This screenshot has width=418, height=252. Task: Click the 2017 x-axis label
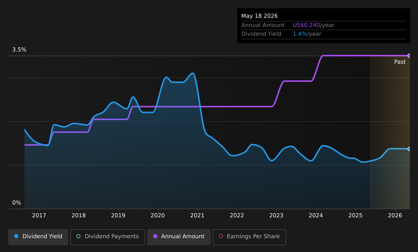pyautogui.click(x=39, y=216)
